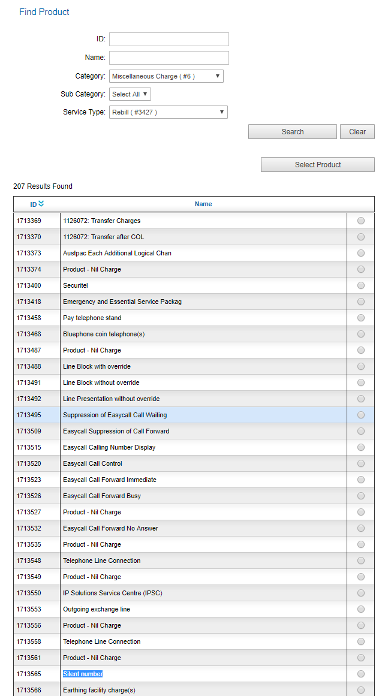Click the Select Product button
Image resolution: width=382 pixels, height=696 pixels.
click(x=317, y=165)
